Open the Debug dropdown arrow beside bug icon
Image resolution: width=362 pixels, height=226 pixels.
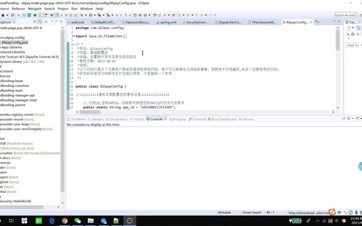tap(86, 15)
